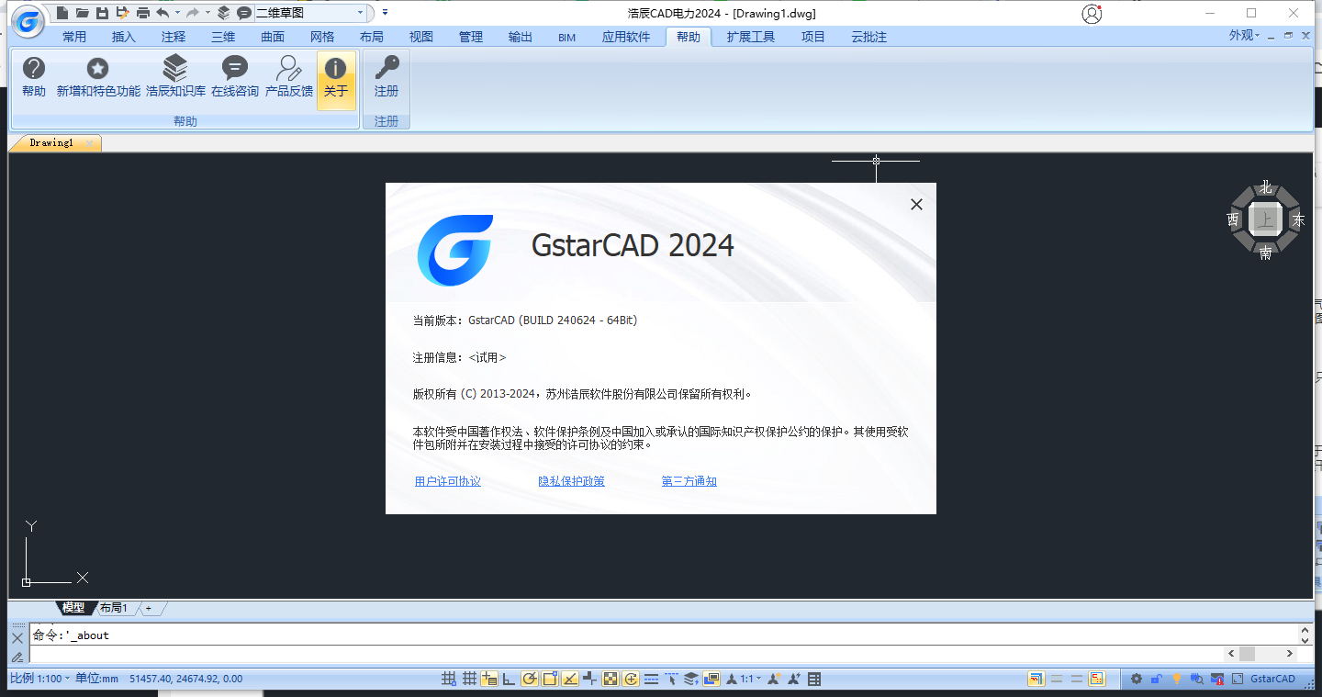Toggle Polar tracking in status bar
1322x697 pixels.
point(530,680)
